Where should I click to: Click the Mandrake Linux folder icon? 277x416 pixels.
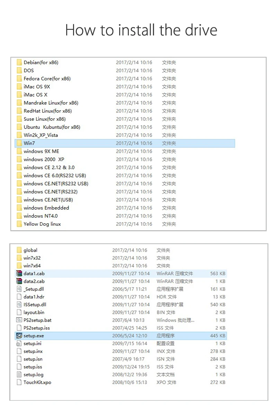click(x=19, y=103)
